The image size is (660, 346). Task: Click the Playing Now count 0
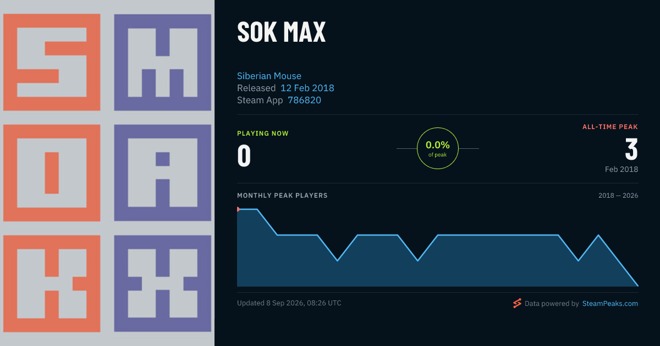(x=244, y=155)
